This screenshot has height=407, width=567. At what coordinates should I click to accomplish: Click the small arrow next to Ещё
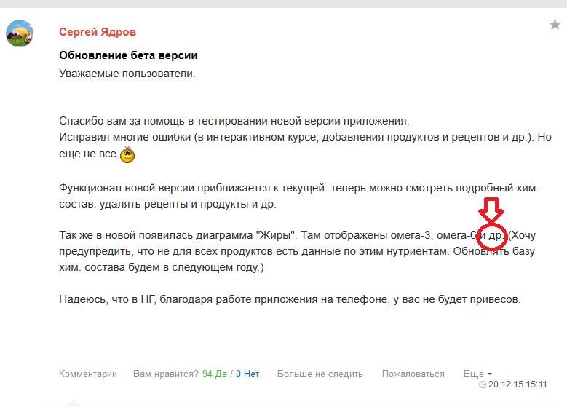(489, 375)
